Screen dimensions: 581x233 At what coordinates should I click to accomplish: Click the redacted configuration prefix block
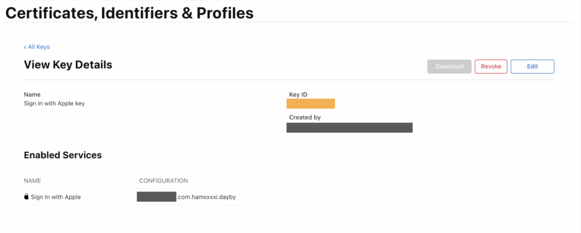click(157, 197)
